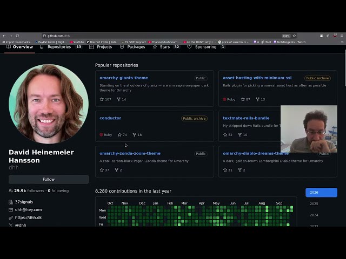Open the Discord Invite bookmark
346x259 pixels.
pos(103,42)
